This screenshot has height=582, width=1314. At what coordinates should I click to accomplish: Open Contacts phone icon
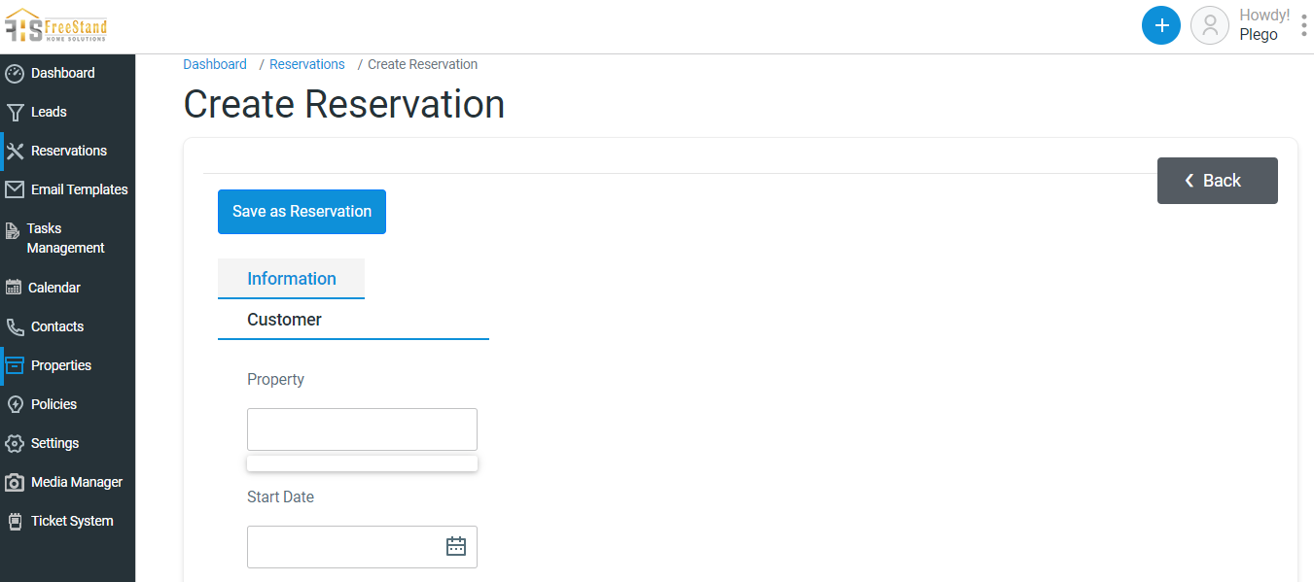point(15,326)
